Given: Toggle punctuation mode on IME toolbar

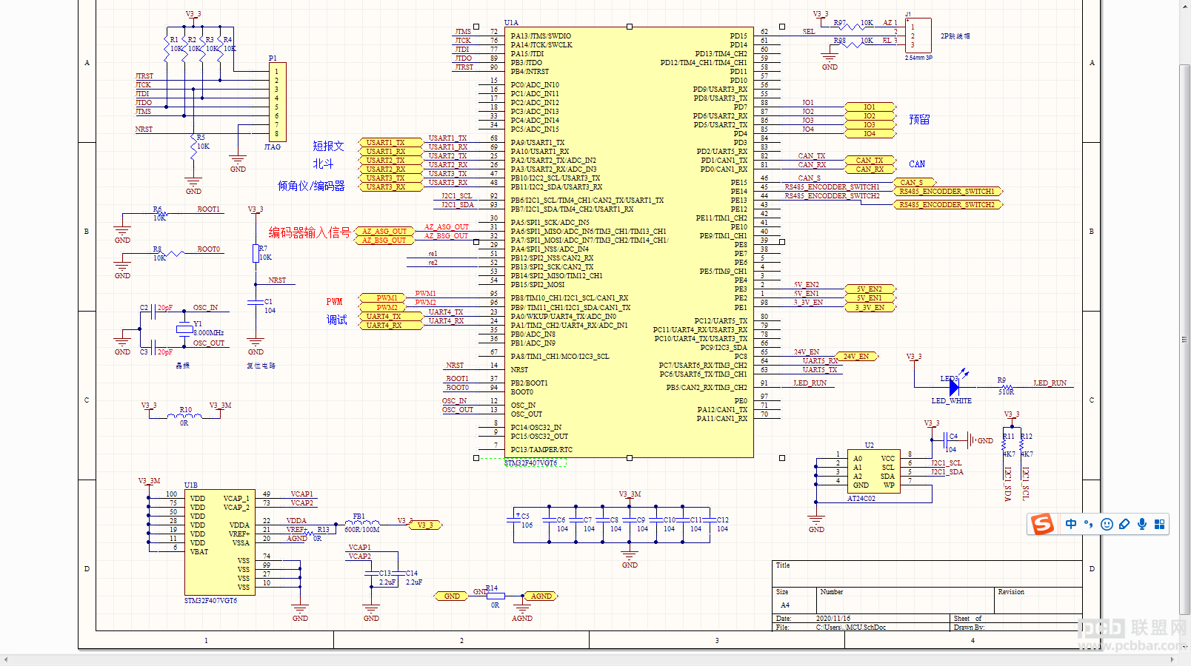Looking at the screenshot, I should [1088, 524].
